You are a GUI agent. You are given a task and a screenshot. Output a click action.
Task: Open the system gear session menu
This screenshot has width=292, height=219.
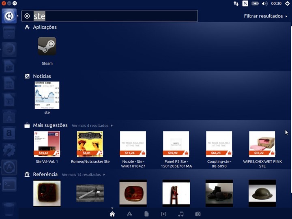coord(288,4)
